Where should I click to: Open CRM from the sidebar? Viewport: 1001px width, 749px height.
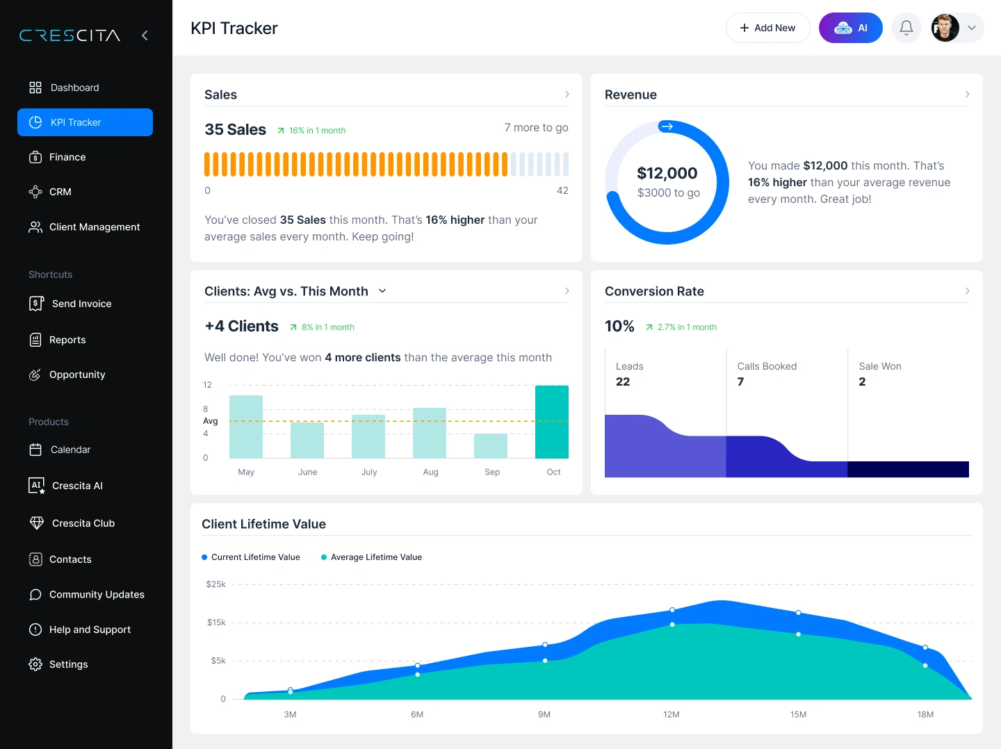35,192
